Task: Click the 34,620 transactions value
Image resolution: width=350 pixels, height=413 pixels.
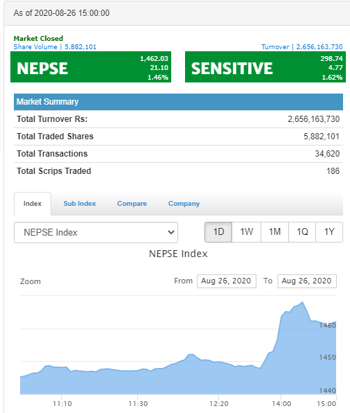Action: pos(327,154)
